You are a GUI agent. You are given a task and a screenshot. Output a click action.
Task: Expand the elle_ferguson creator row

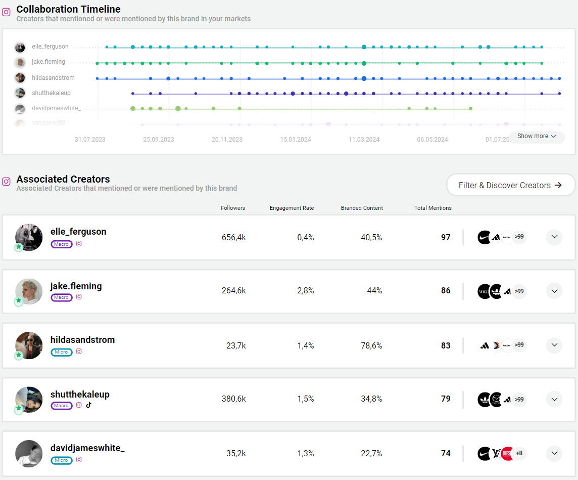click(x=554, y=237)
